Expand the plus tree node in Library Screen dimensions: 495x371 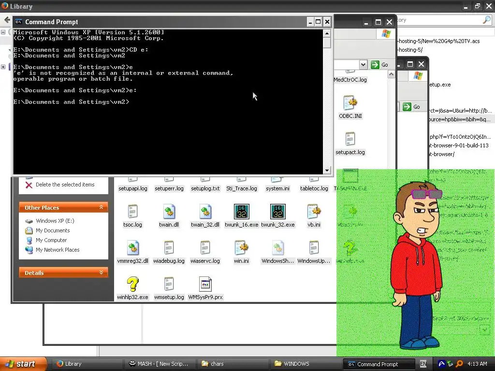click(3, 67)
